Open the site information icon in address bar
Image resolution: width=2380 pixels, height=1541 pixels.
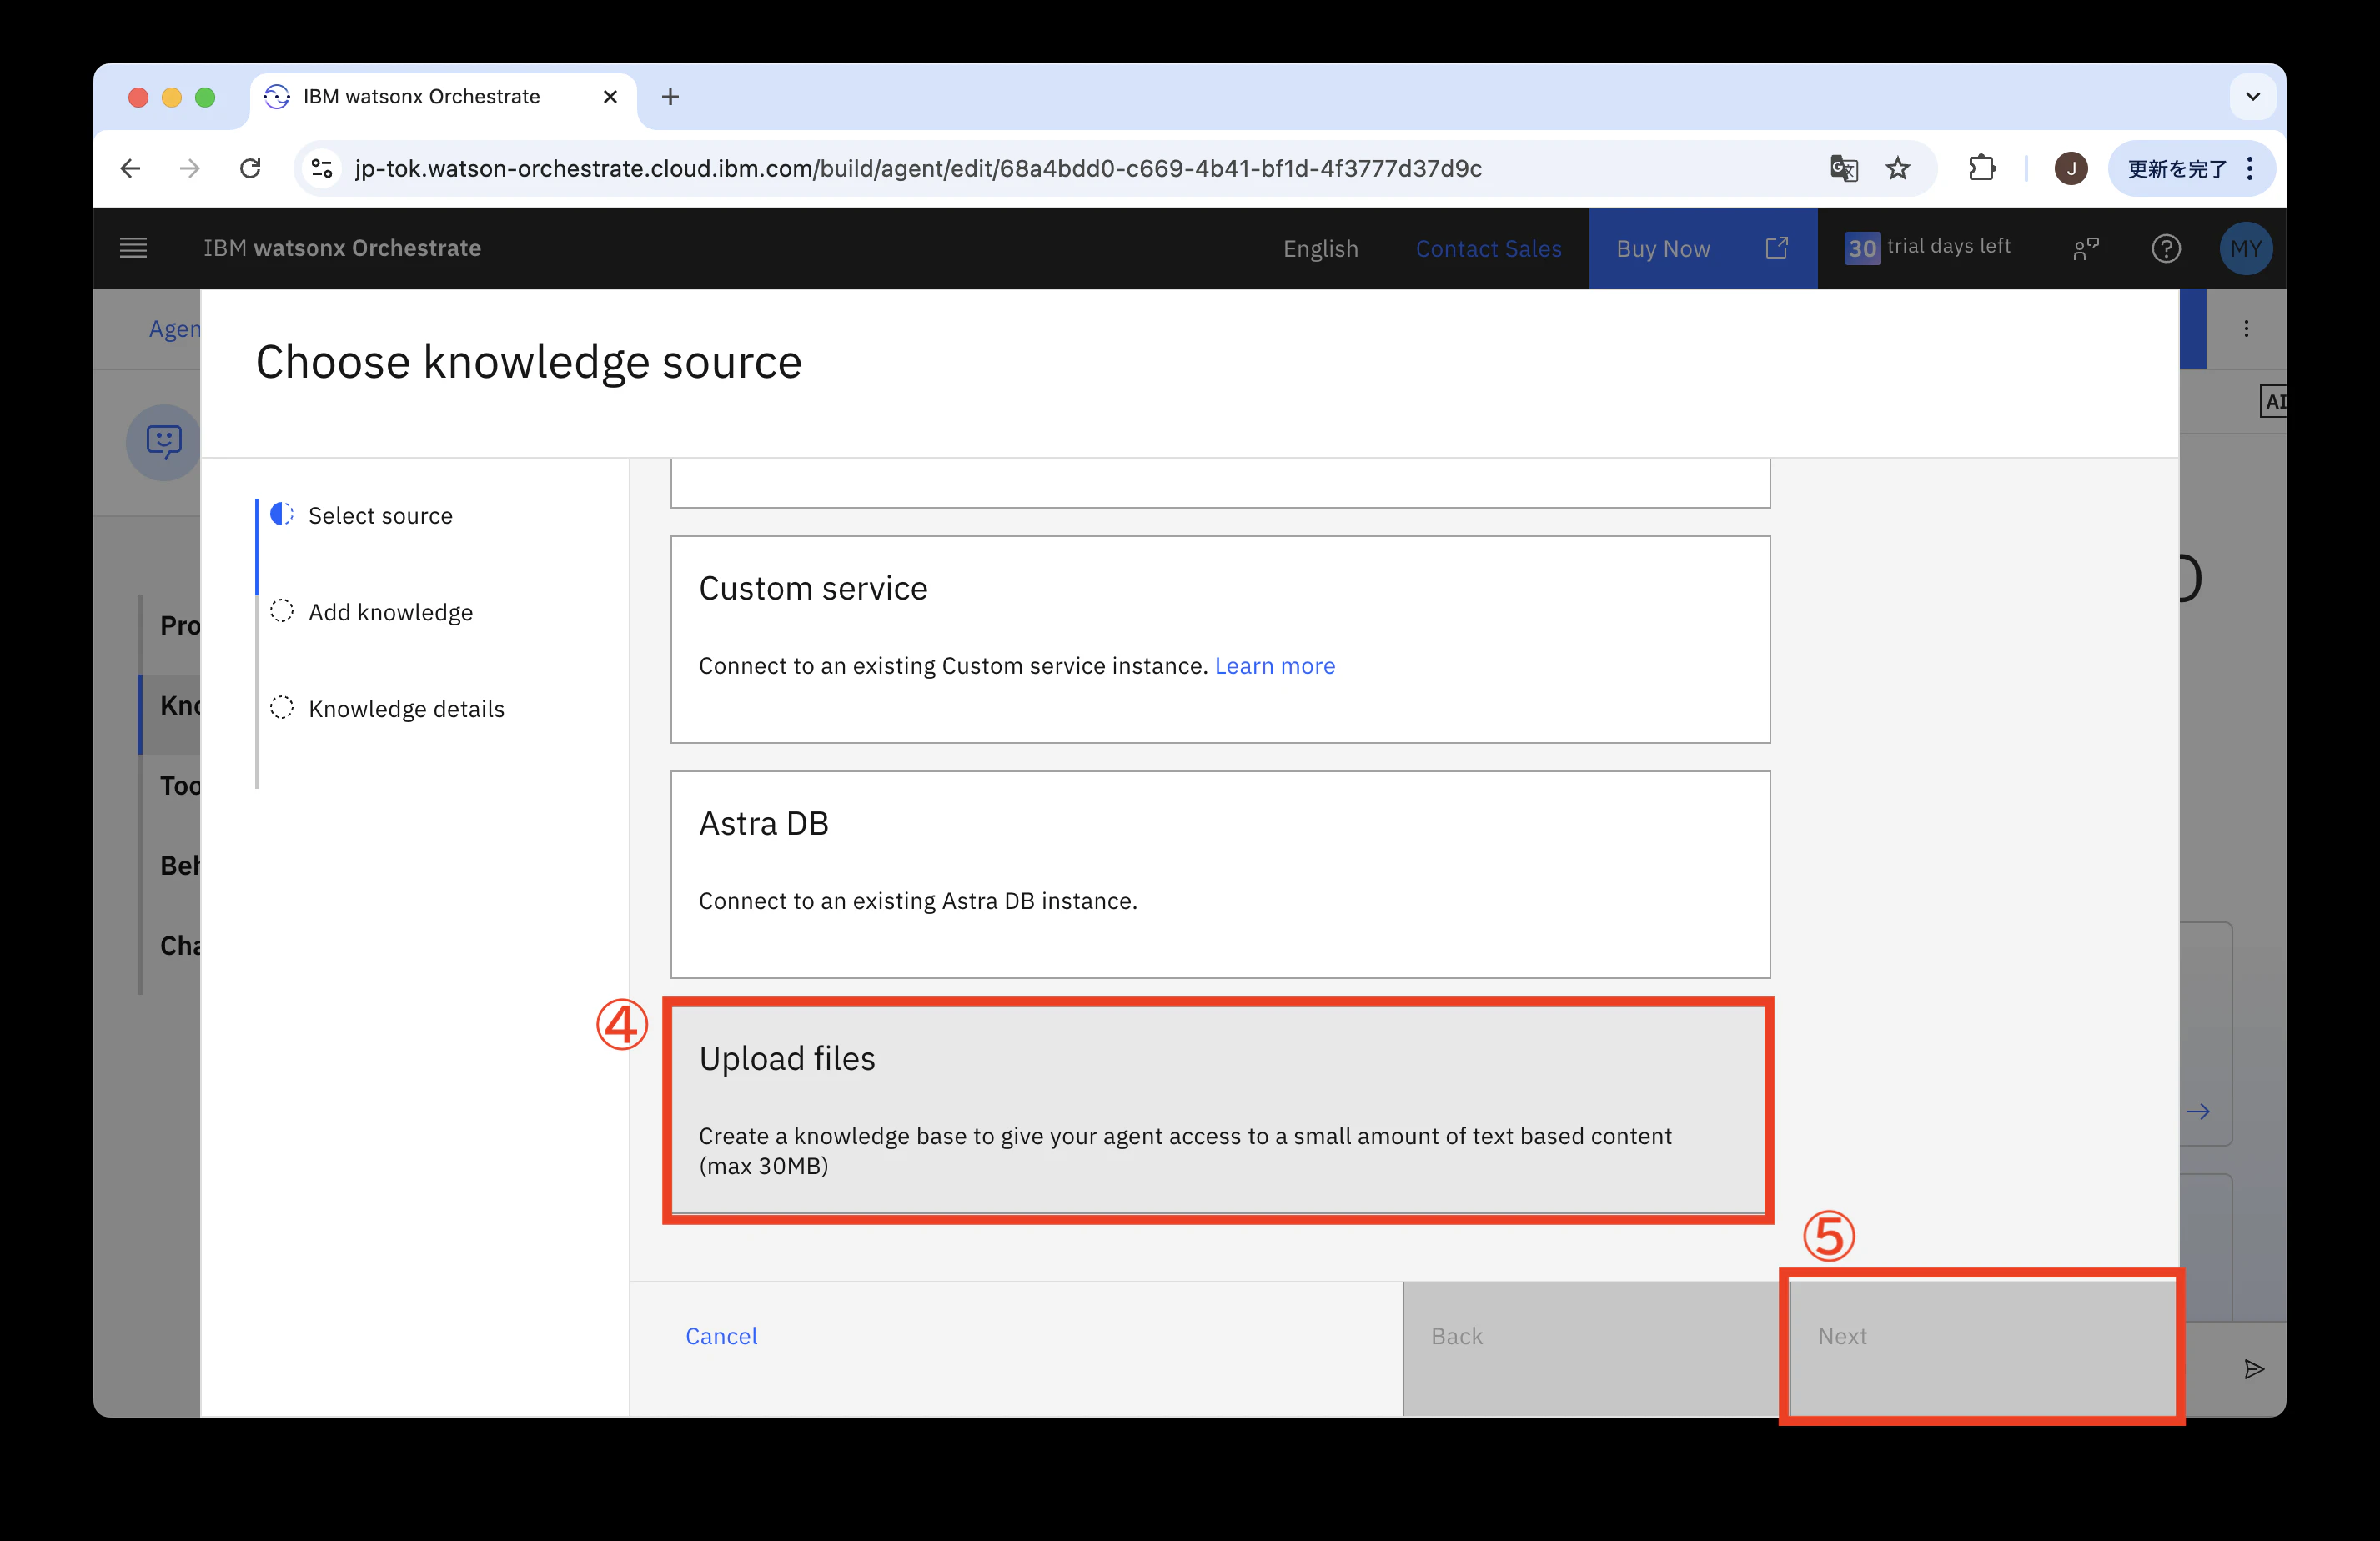pos(322,168)
